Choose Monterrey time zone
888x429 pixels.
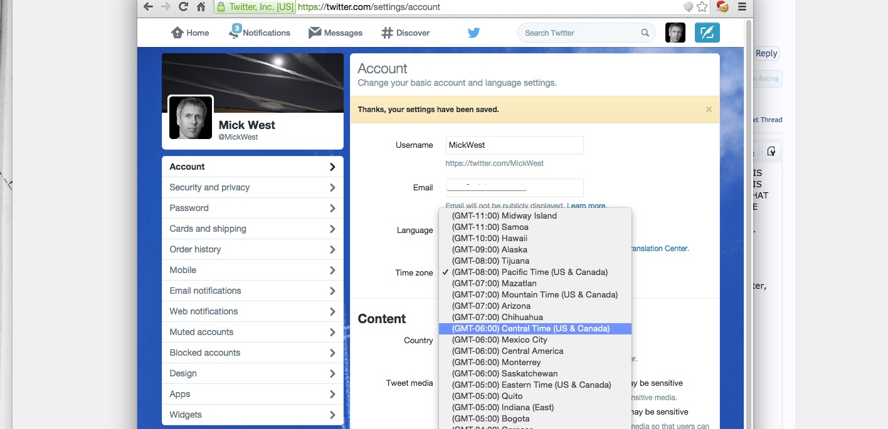click(x=535, y=362)
